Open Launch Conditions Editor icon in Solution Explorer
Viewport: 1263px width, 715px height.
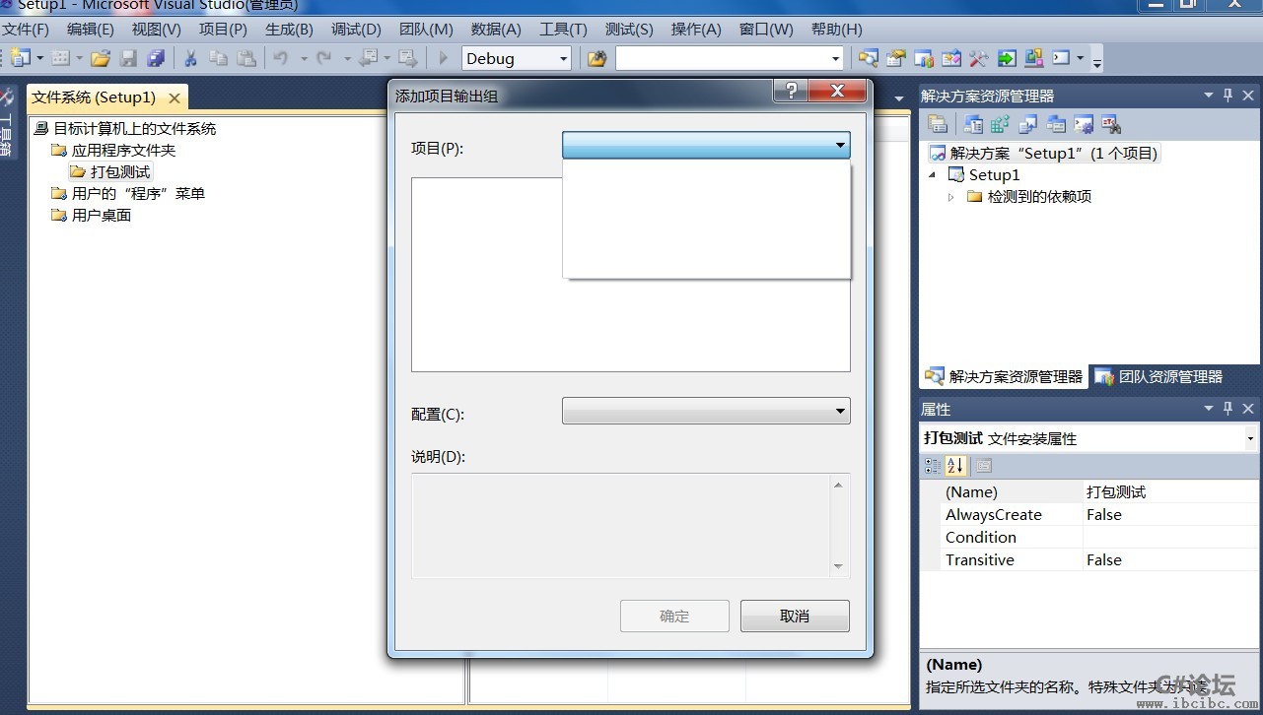click(x=1111, y=124)
